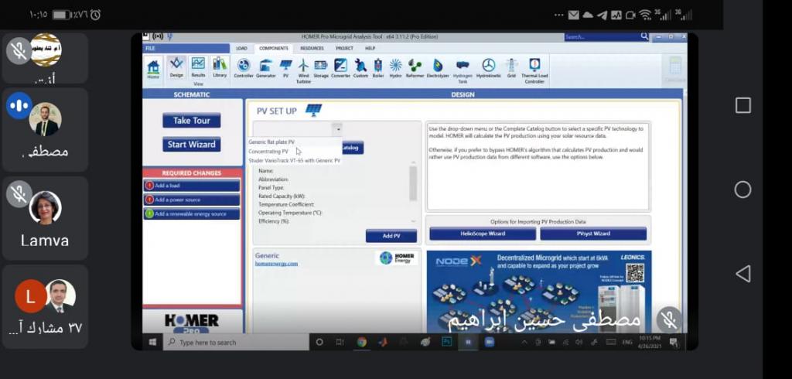Select Concentrating PV from the list
Image resolution: width=792 pixels, height=379 pixels.
pos(268,152)
